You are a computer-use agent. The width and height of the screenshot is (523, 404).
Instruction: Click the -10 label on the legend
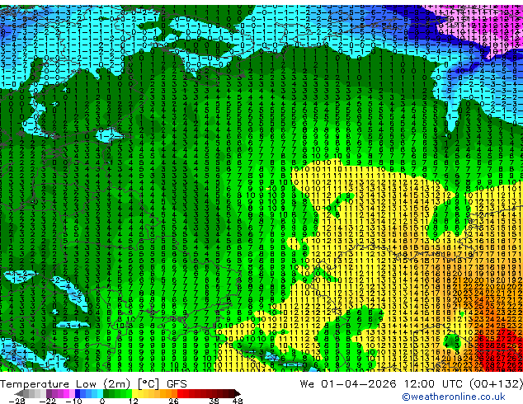(x=73, y=401)
